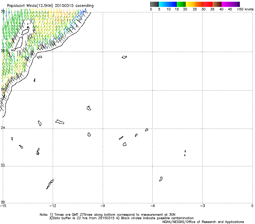255x224 pixels.
Task: Click the '>50 knots' legend label
Action: [245, 9]
